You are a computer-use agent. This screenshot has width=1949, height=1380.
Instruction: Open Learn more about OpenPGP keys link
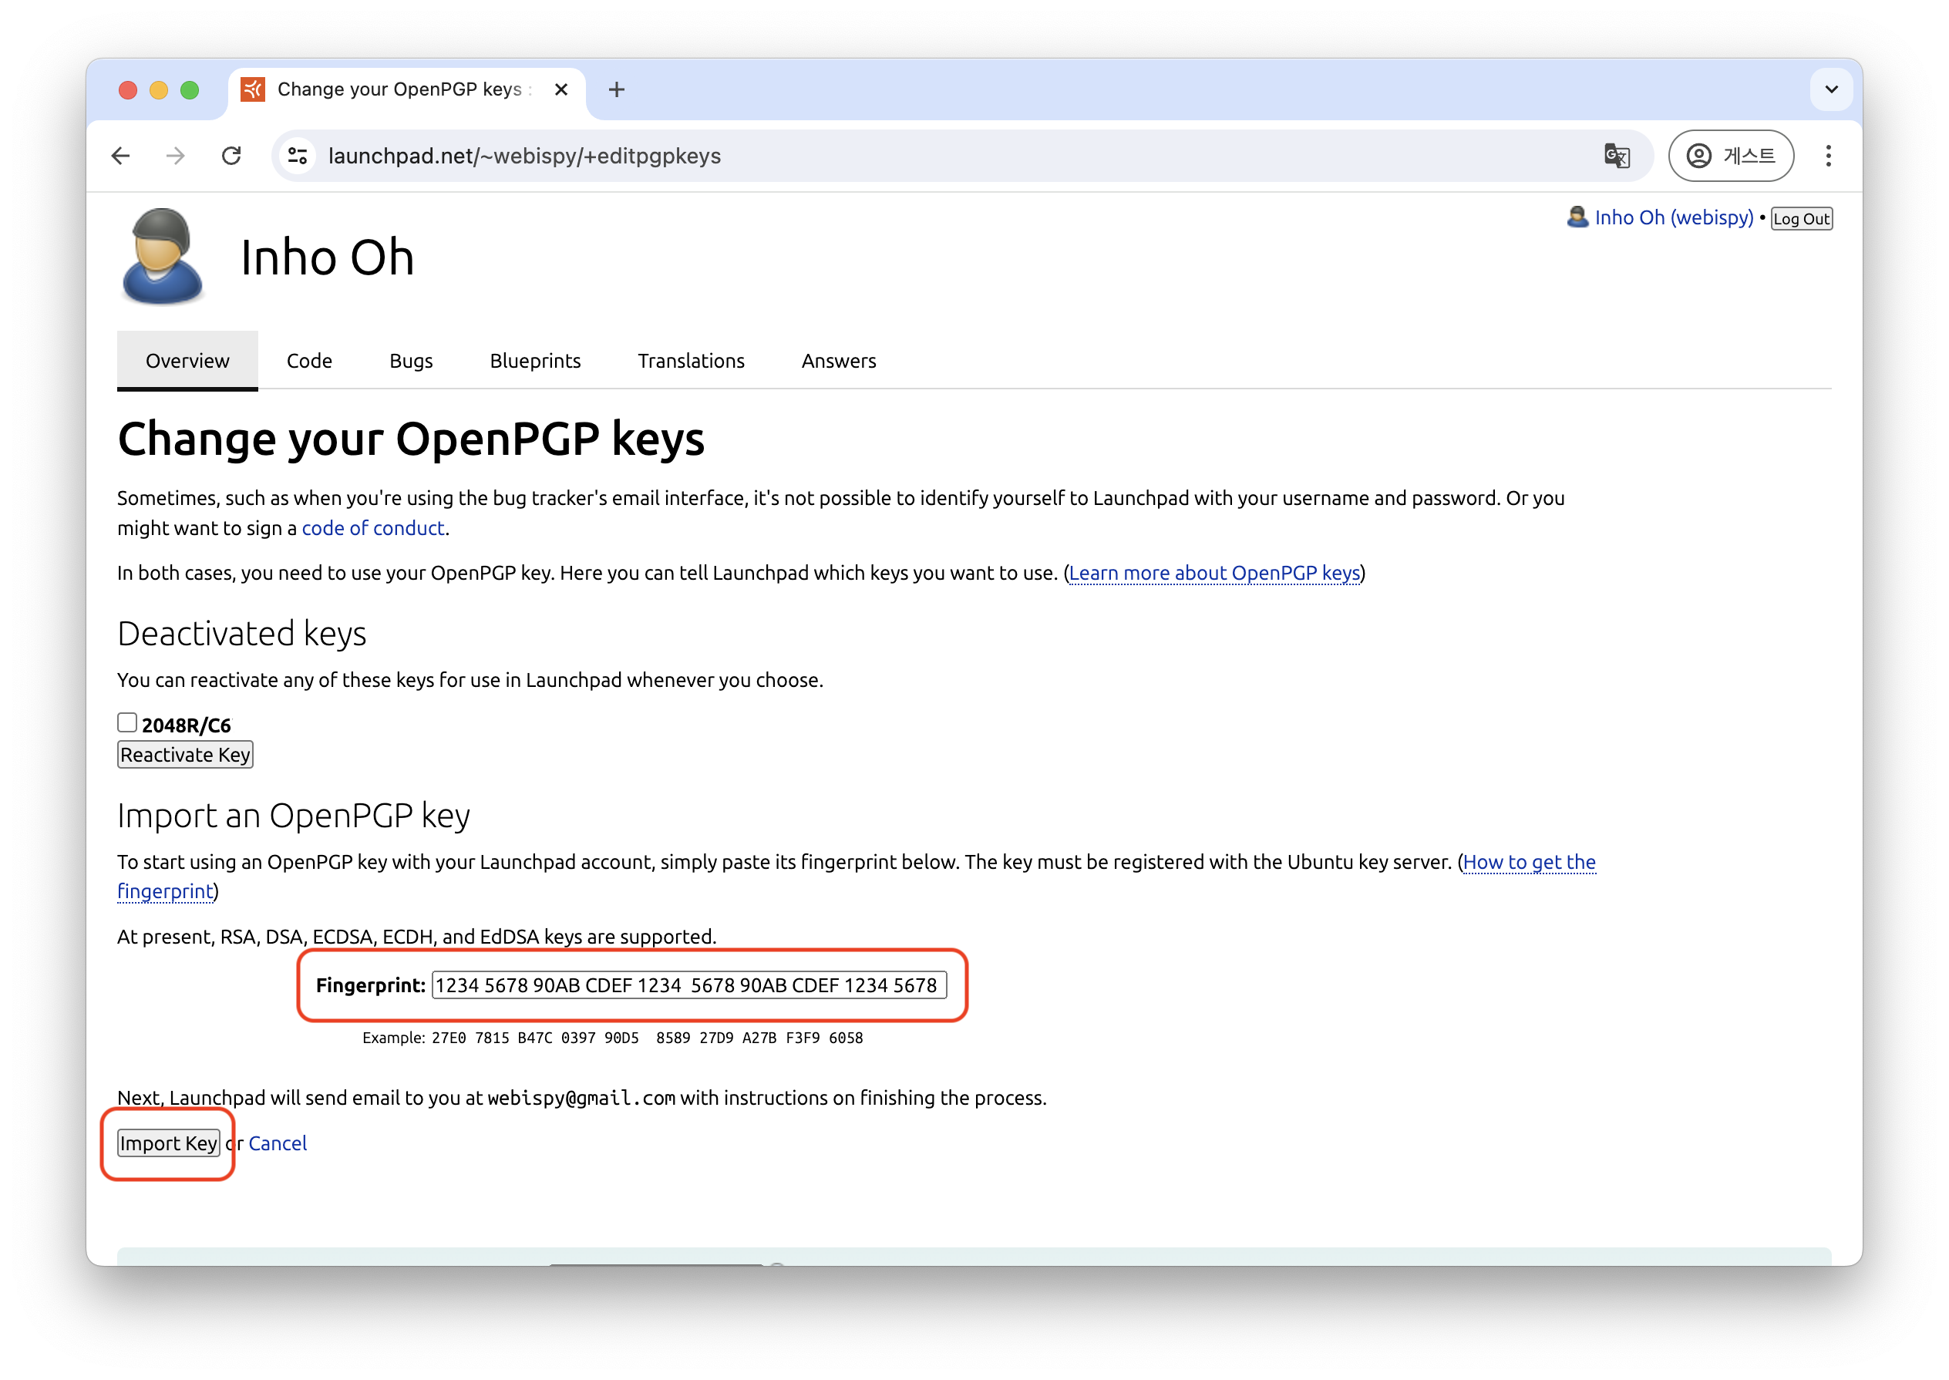pos(1214,574)
